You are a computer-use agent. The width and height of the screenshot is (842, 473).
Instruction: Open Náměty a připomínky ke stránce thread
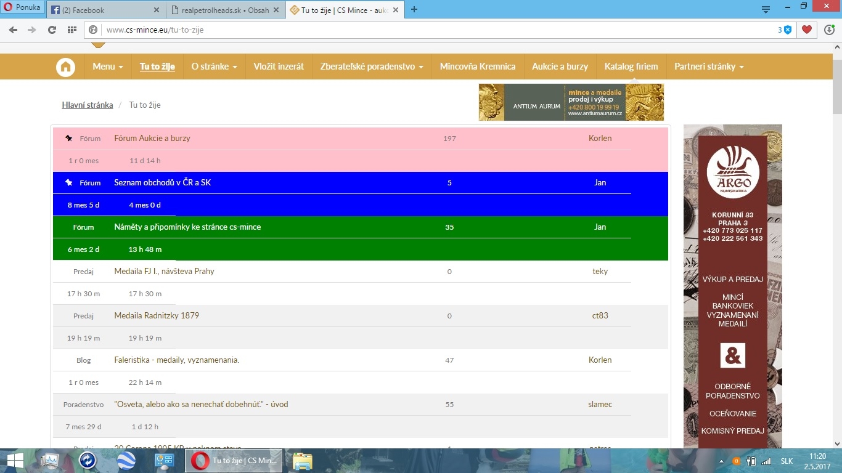point(187,227)
